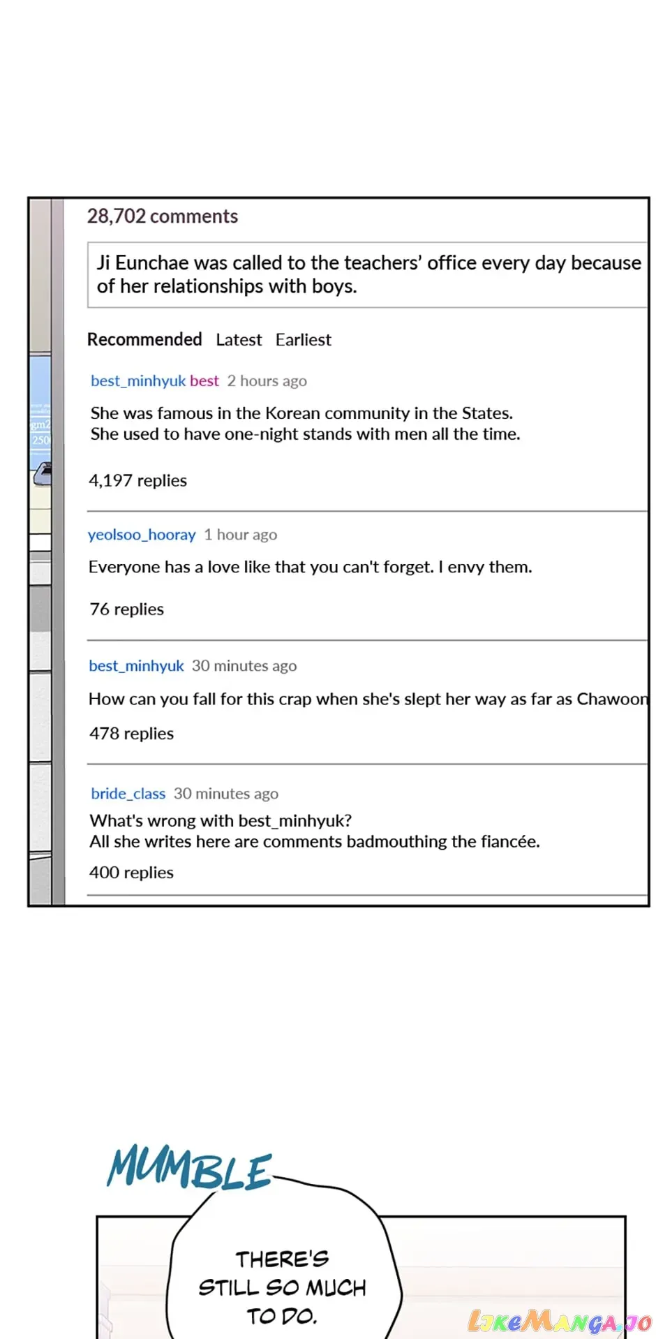Open yeolsoo_hooray user profile
The width and height of the screenshot is (656, 1339).
(x=142, y=535)
